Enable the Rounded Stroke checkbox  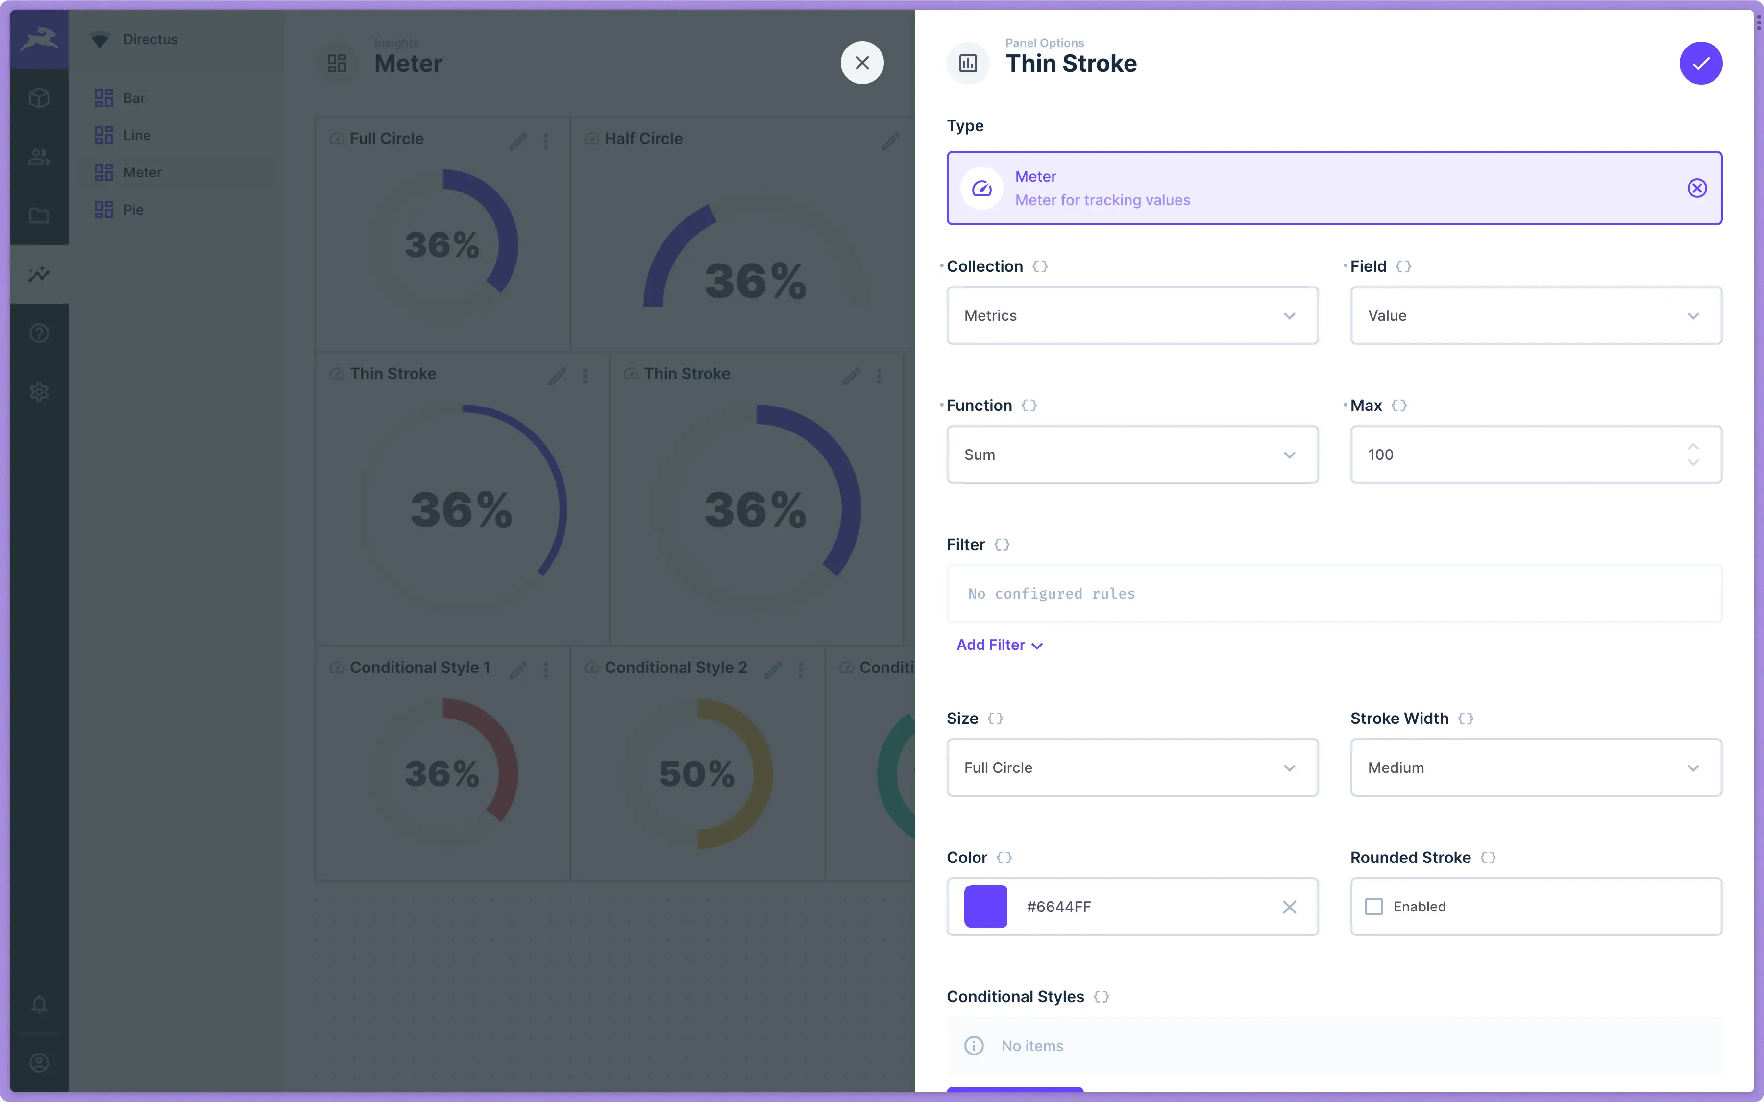click(x=1373, y=906)
